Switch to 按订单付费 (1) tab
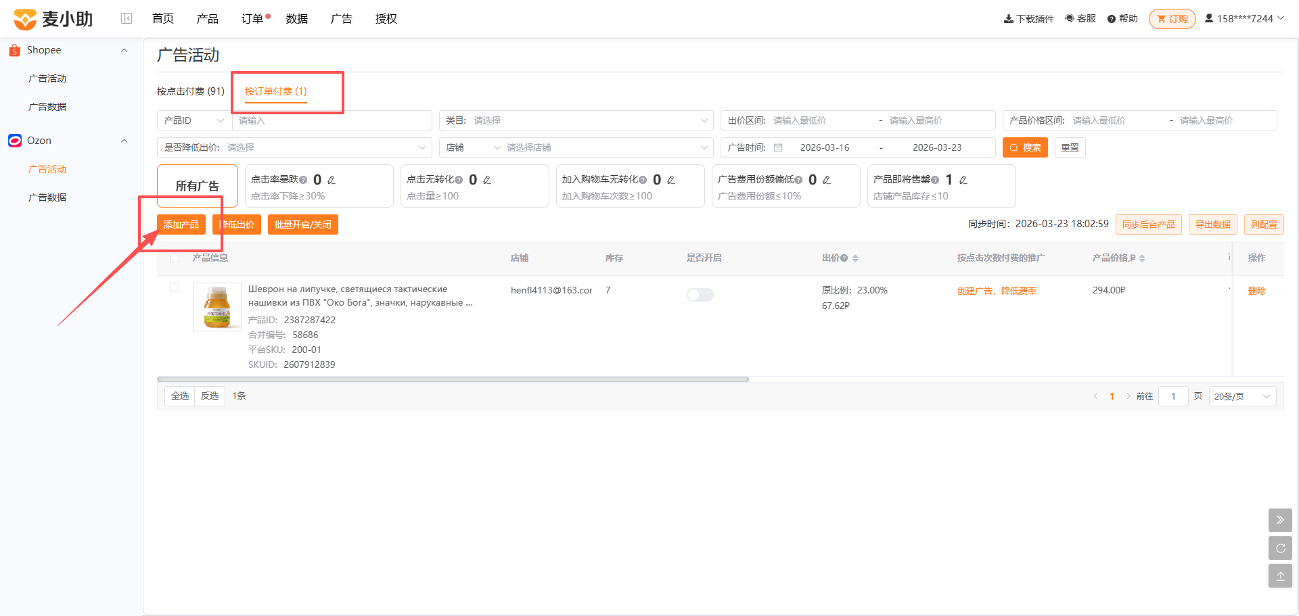Screen dimensions: 1299x616 (276, 91)
